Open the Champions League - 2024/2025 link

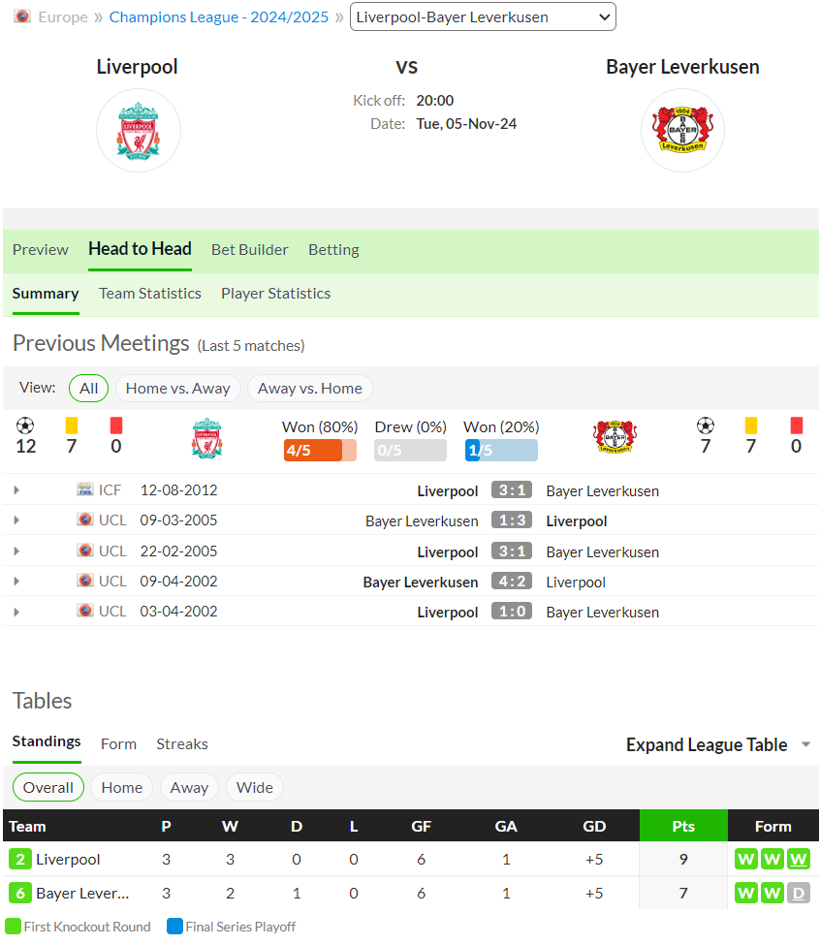point(219,16)
